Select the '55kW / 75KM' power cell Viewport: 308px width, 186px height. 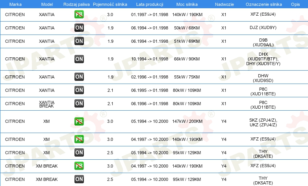(x=187, y=77)
